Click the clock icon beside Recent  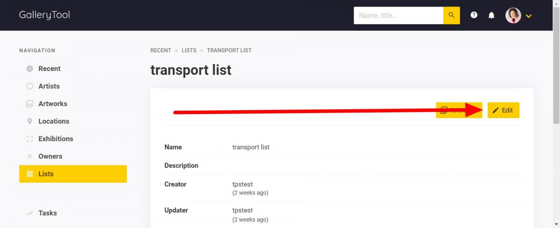tap(30, 69)
